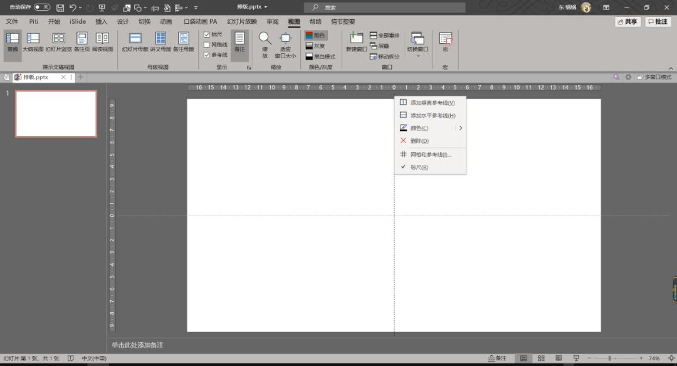Switch to 大纲视图 outline view

pyautogui.click(x=33, y=41)
